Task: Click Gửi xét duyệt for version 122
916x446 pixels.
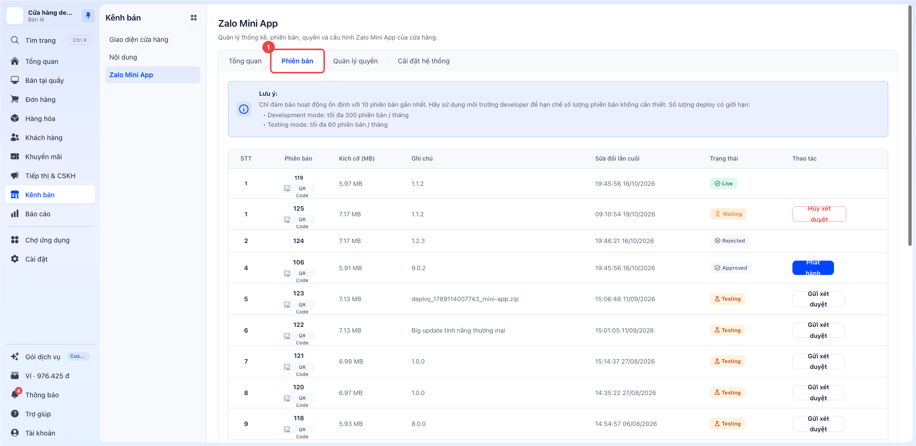Action: (818, 330)
